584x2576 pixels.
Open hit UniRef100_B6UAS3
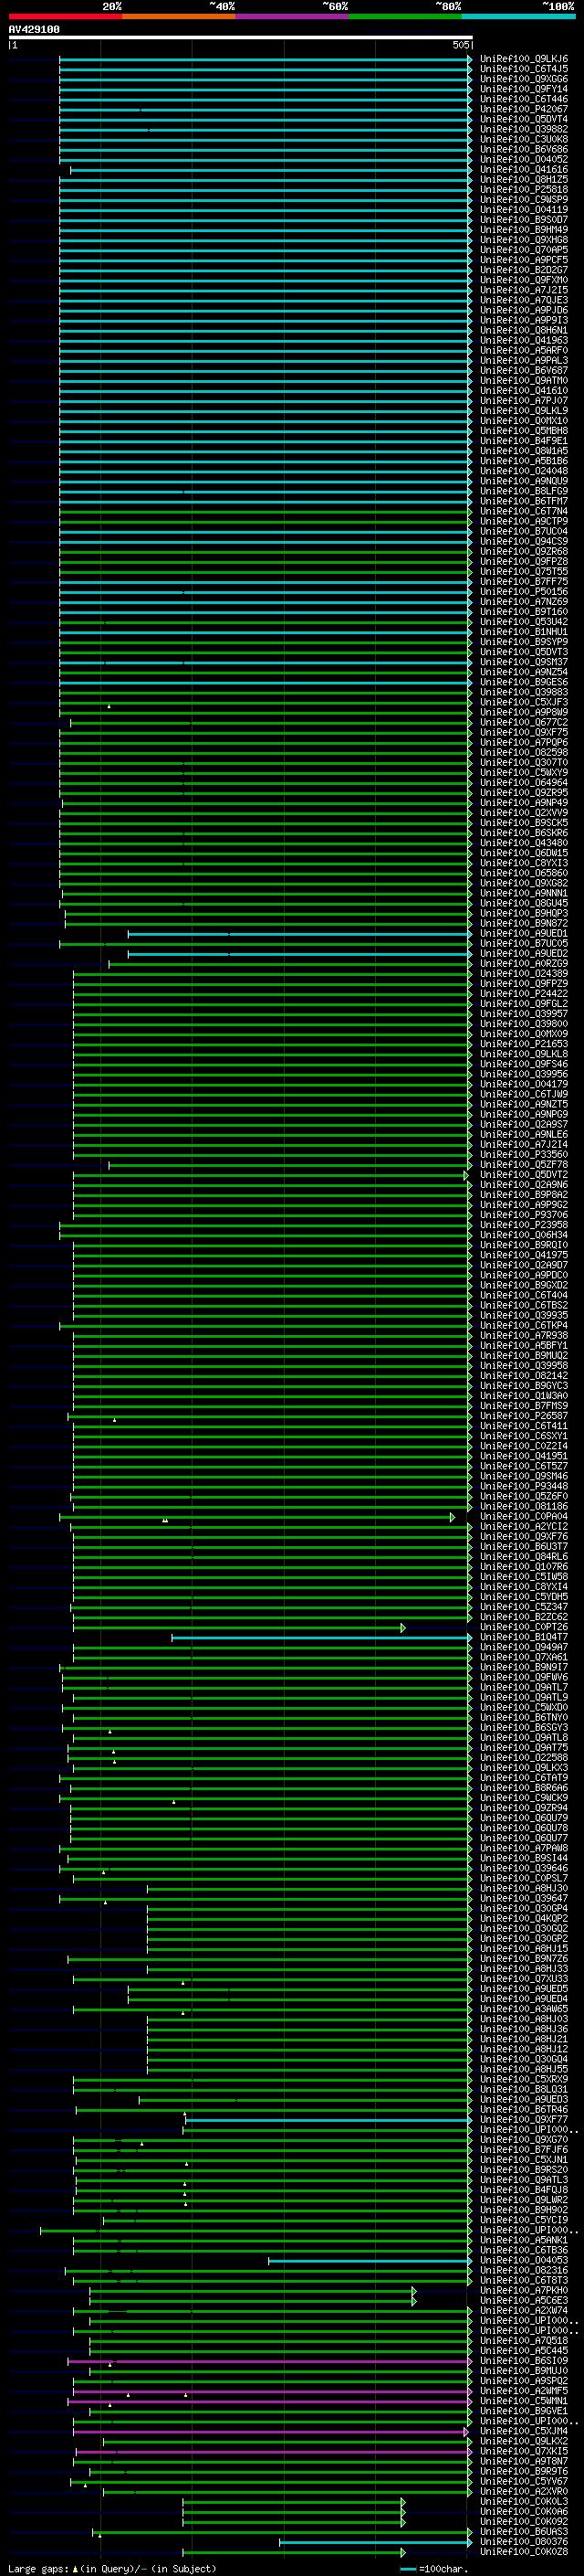523,2532
